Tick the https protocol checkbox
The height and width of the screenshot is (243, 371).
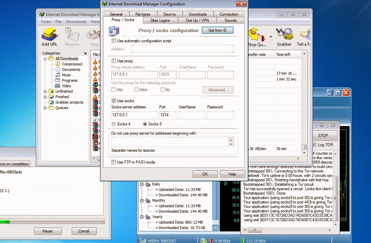coord(136,90)
